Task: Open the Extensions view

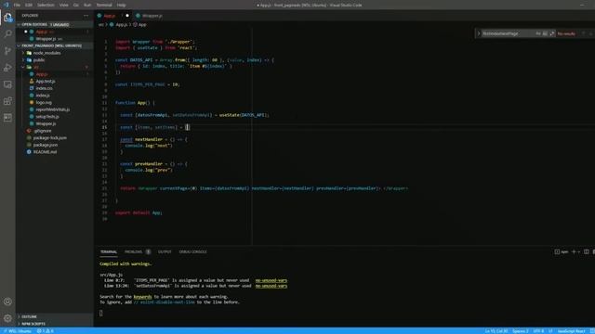Action: pyautogui.click(x=7, y=101)
